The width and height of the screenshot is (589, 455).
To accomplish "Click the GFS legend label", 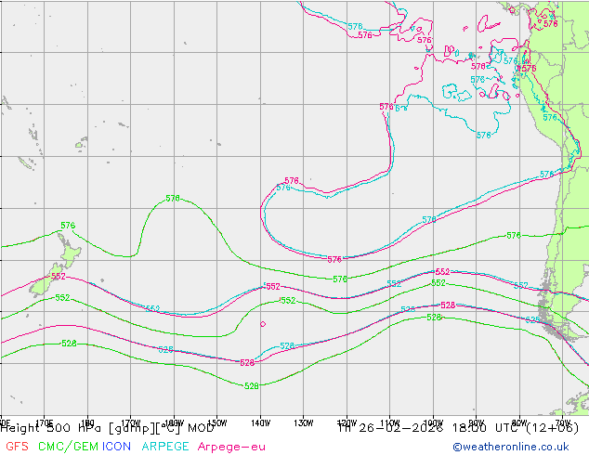I will (x=17, y=447).
